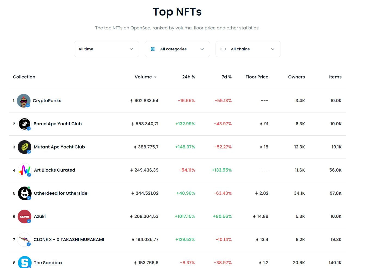Click the grid icon in All categories

coord(153,49)
